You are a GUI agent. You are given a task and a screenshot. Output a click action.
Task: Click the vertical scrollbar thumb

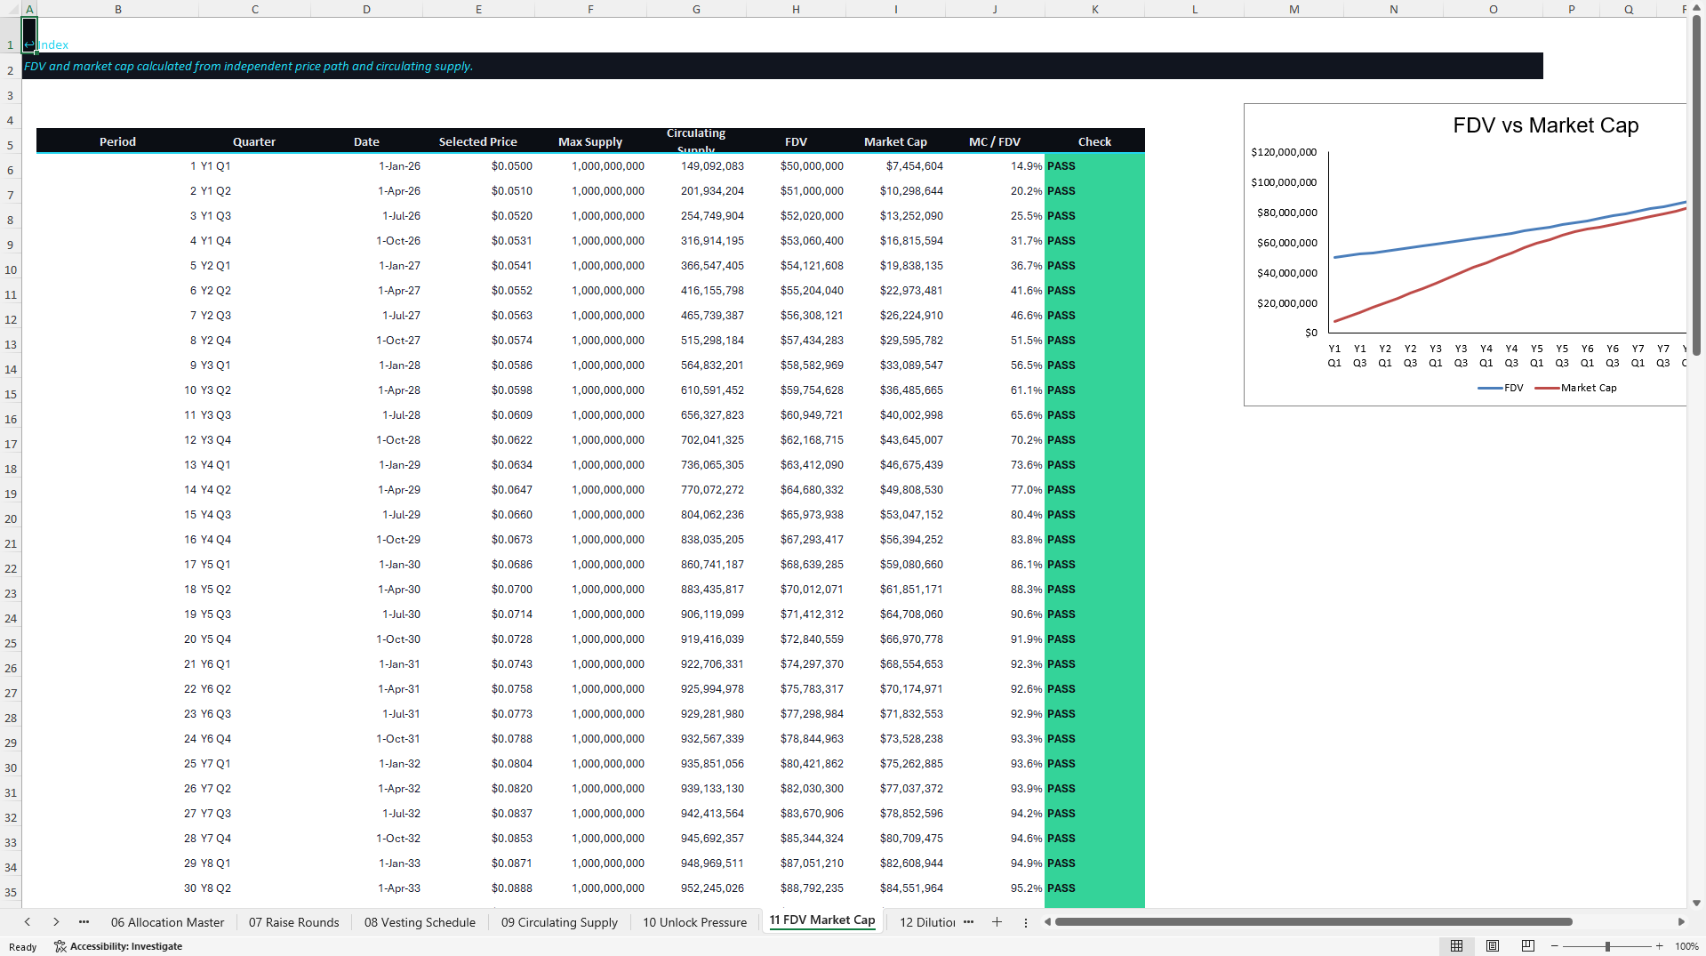(x=1696, y=185)
